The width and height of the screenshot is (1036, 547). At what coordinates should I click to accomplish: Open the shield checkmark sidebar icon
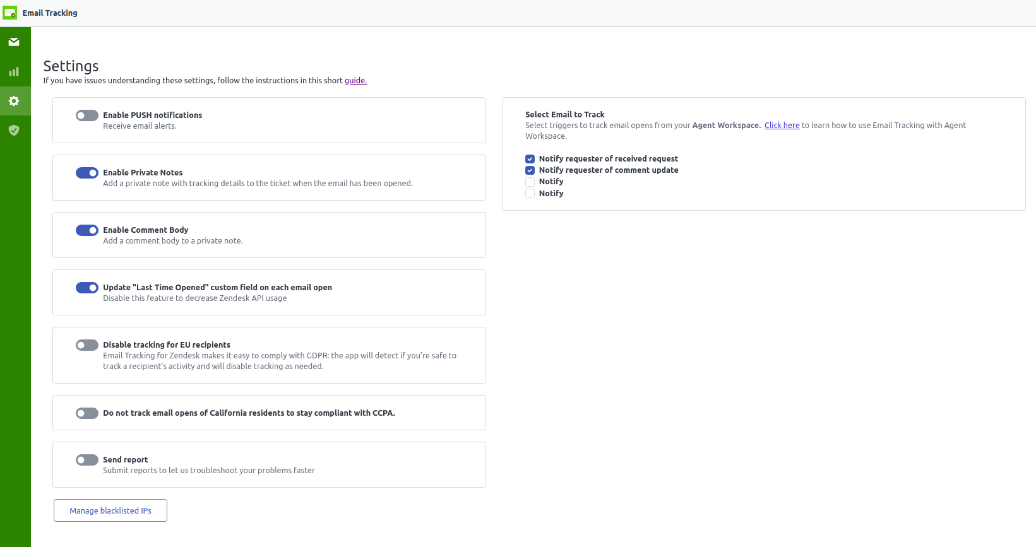click(14, 130)
